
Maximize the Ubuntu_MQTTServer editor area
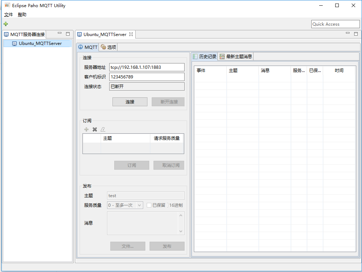(356, 34)
